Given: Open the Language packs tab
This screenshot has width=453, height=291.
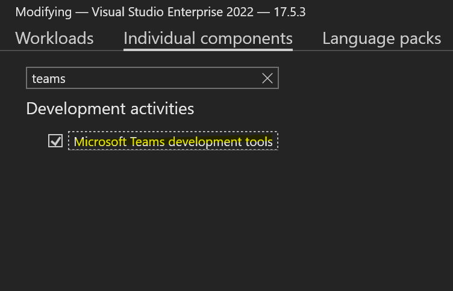Looking at the screenshot, I should click(x=381, y=38).
